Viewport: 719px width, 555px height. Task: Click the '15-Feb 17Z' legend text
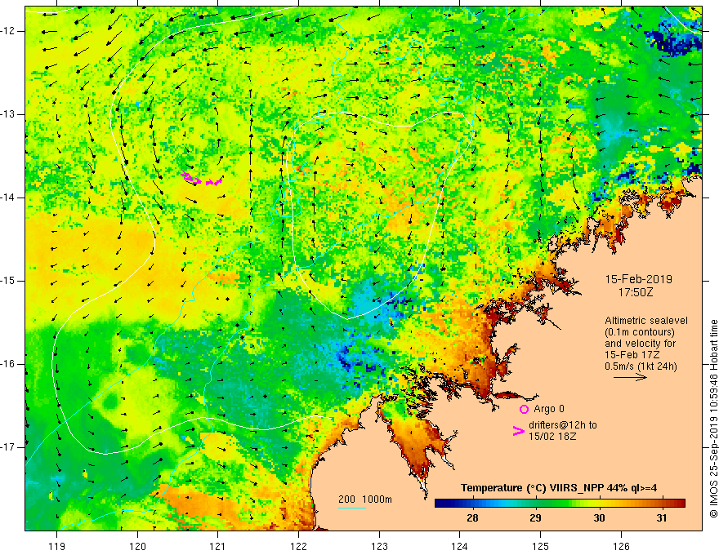coord(628,355)
